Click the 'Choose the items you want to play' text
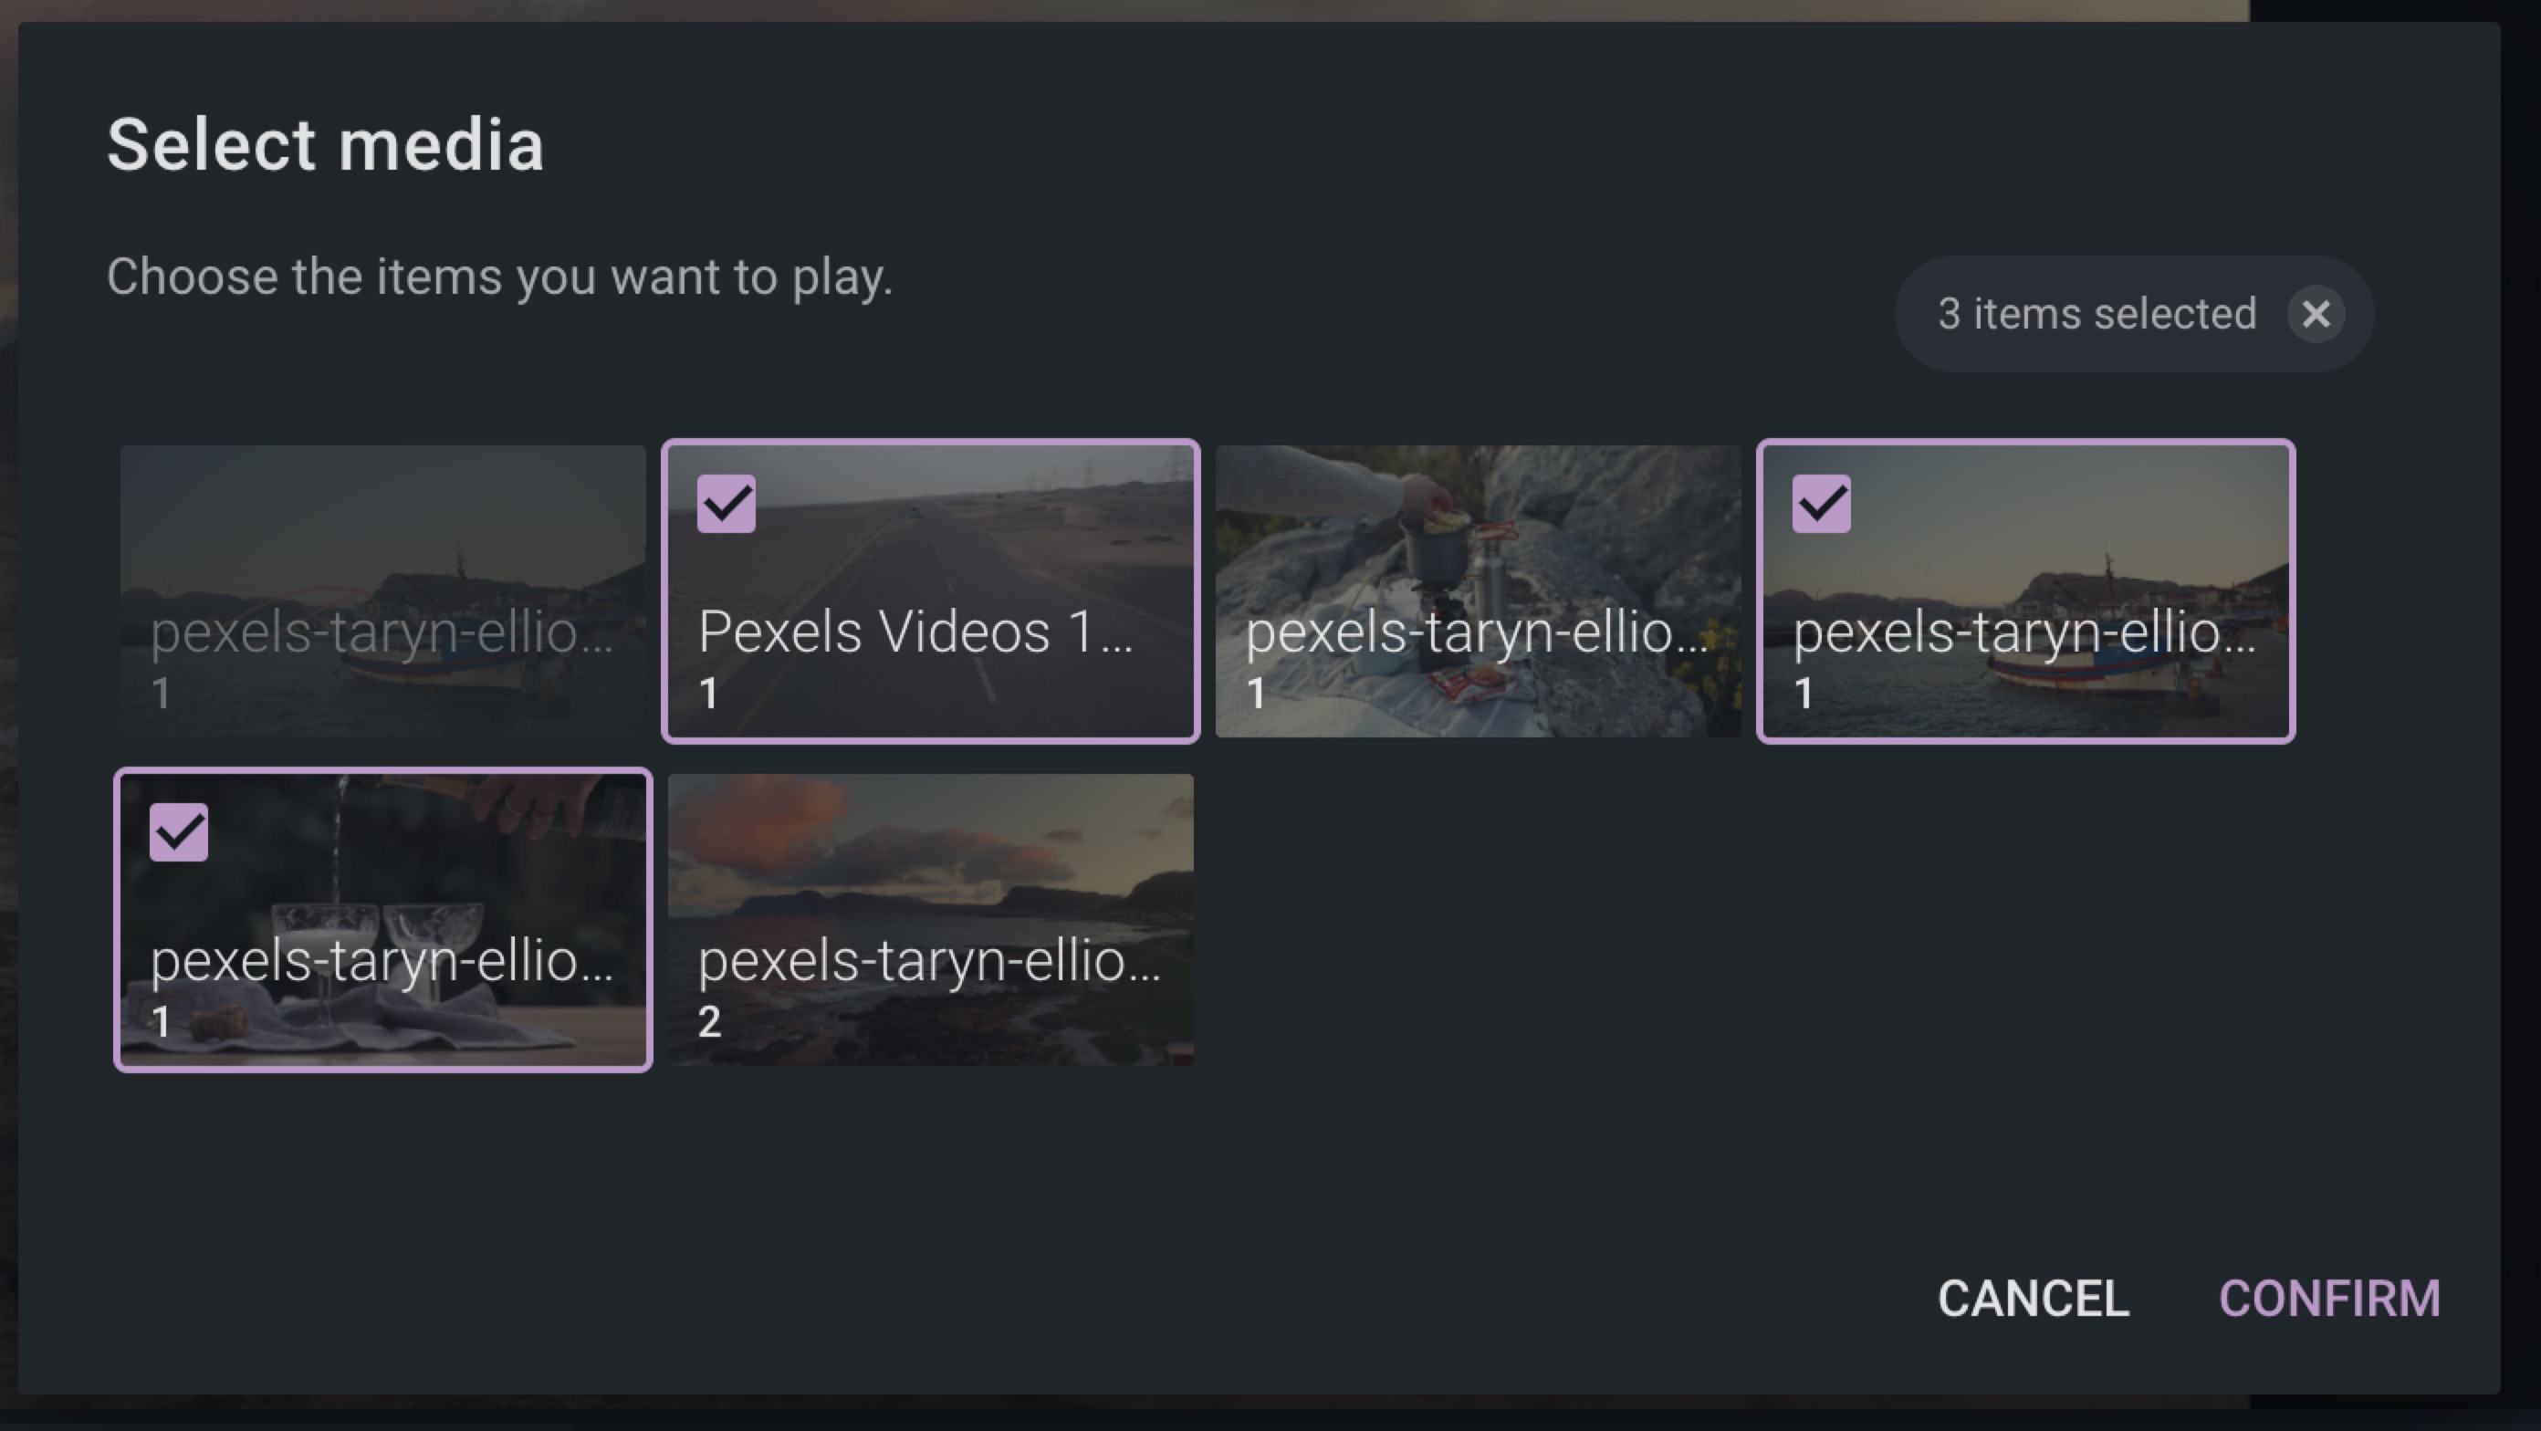Viewport: 2541px width, 1431px height. tap(499, 277)
